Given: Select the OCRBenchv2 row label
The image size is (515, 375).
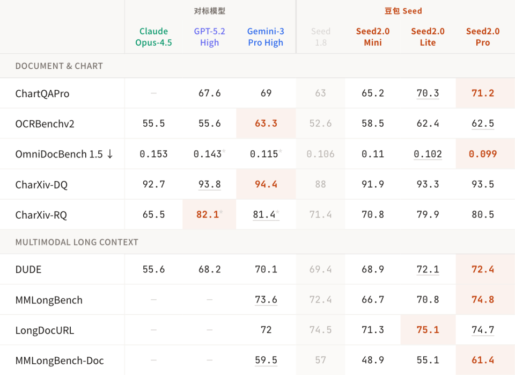Looking at the screenshot, I should tap(45, 124).
